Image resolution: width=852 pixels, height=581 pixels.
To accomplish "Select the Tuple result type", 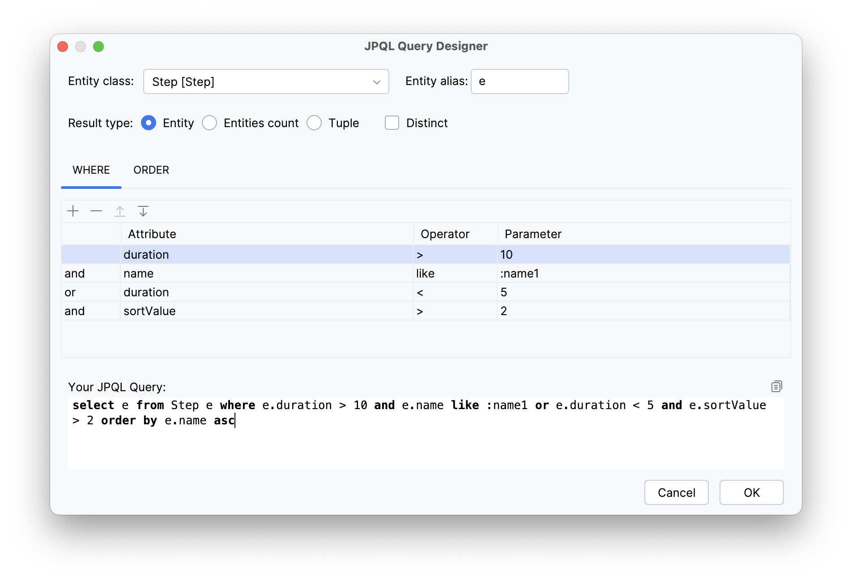I will tap(315, 123).
